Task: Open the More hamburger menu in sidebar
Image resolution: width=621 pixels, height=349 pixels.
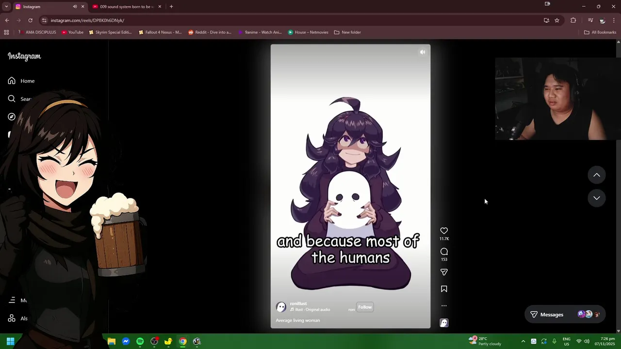Action: [x=12, y=301]
